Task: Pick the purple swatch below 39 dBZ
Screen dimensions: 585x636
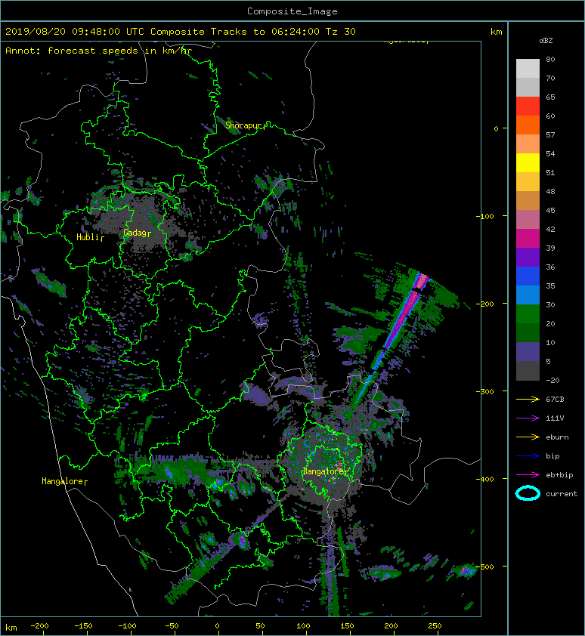Action: coord(528,257)
